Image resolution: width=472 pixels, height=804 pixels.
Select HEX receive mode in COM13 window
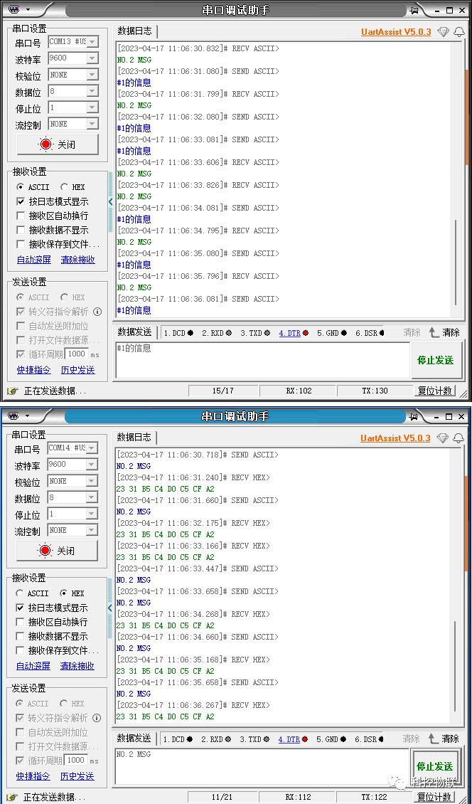point(73,187)
